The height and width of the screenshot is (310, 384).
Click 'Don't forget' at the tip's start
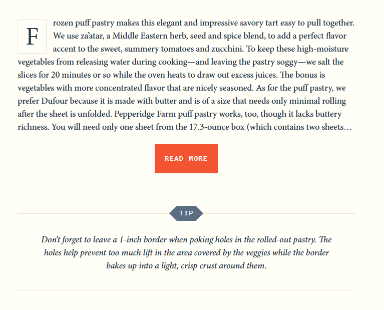64,239
